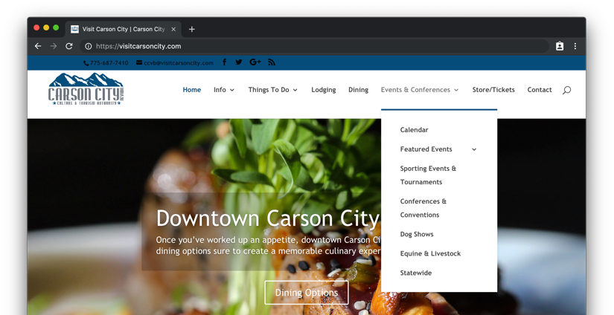Open the clipboard extension icon

560,46
